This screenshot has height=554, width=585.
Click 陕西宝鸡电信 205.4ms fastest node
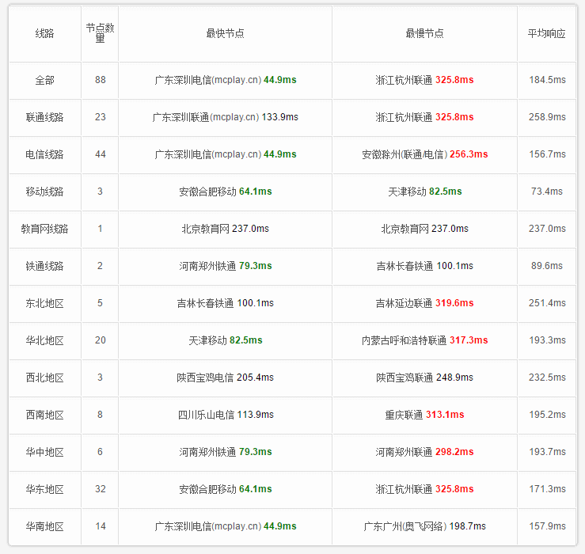[226, 378]
